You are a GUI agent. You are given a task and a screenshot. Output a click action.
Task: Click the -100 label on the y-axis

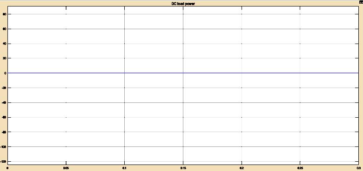click(x=3, y=146)
